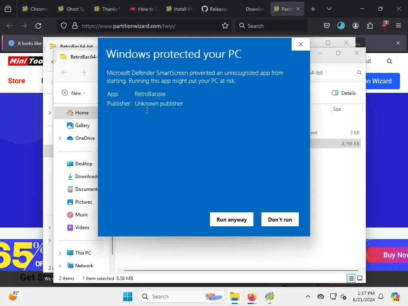Open the Videos folder shortcut
This screenshot has height=306, width=408.
(x=78, y=228)
